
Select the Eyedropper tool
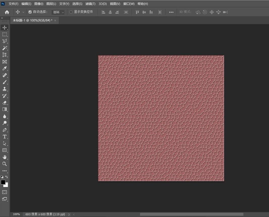5,68
